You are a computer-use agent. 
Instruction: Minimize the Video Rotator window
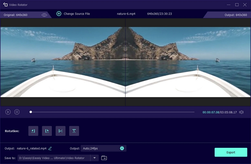229,5
